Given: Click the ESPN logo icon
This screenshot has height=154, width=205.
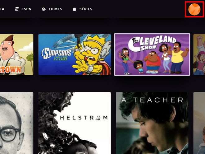Looking at the screenshot, I should pyautogui.click(x=17, y=9).
